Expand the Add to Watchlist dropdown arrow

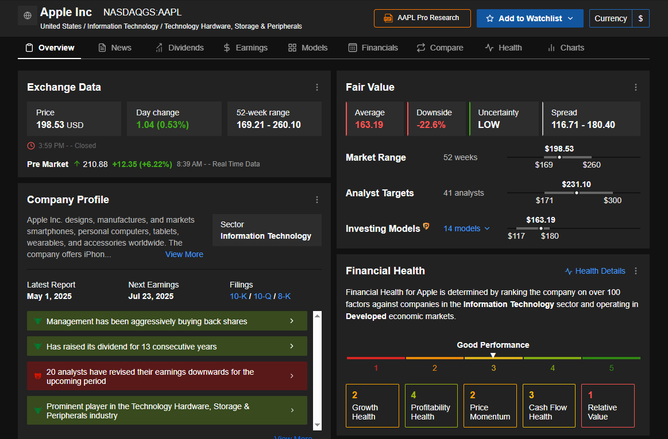tap(570, 18)
